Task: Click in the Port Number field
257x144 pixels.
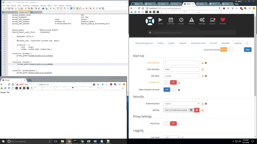Action: click(x=181, y=69)
